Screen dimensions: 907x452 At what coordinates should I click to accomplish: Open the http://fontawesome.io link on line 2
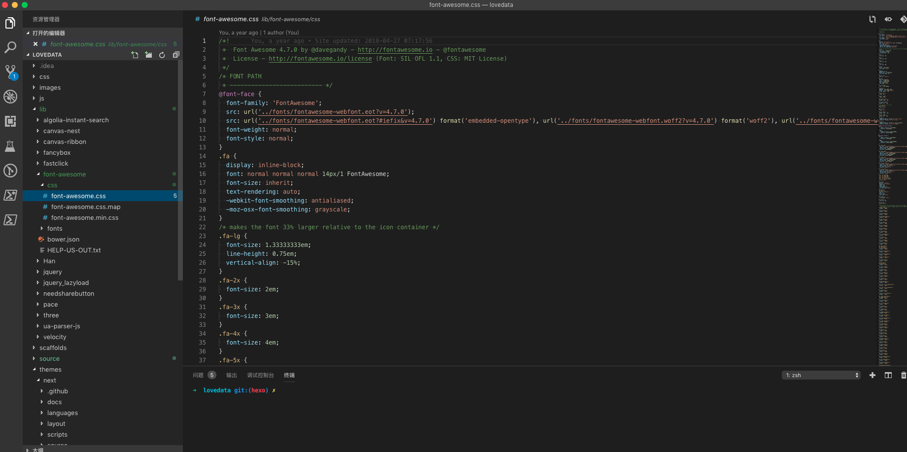point(395,50)
